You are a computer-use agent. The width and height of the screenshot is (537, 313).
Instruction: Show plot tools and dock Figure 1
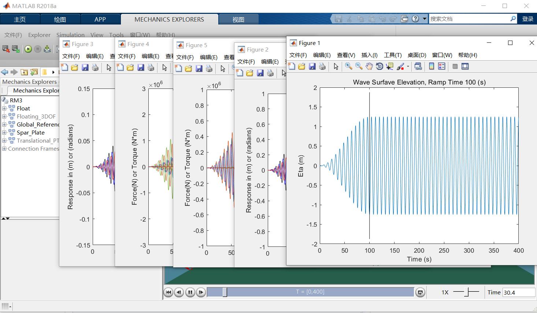465,66
